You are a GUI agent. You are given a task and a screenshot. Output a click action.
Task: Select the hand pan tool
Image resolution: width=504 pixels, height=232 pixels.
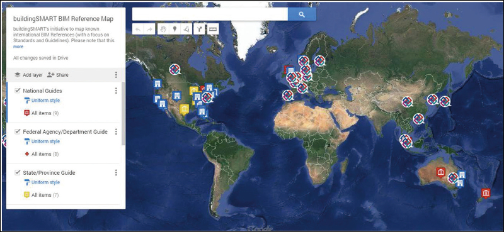164,29
